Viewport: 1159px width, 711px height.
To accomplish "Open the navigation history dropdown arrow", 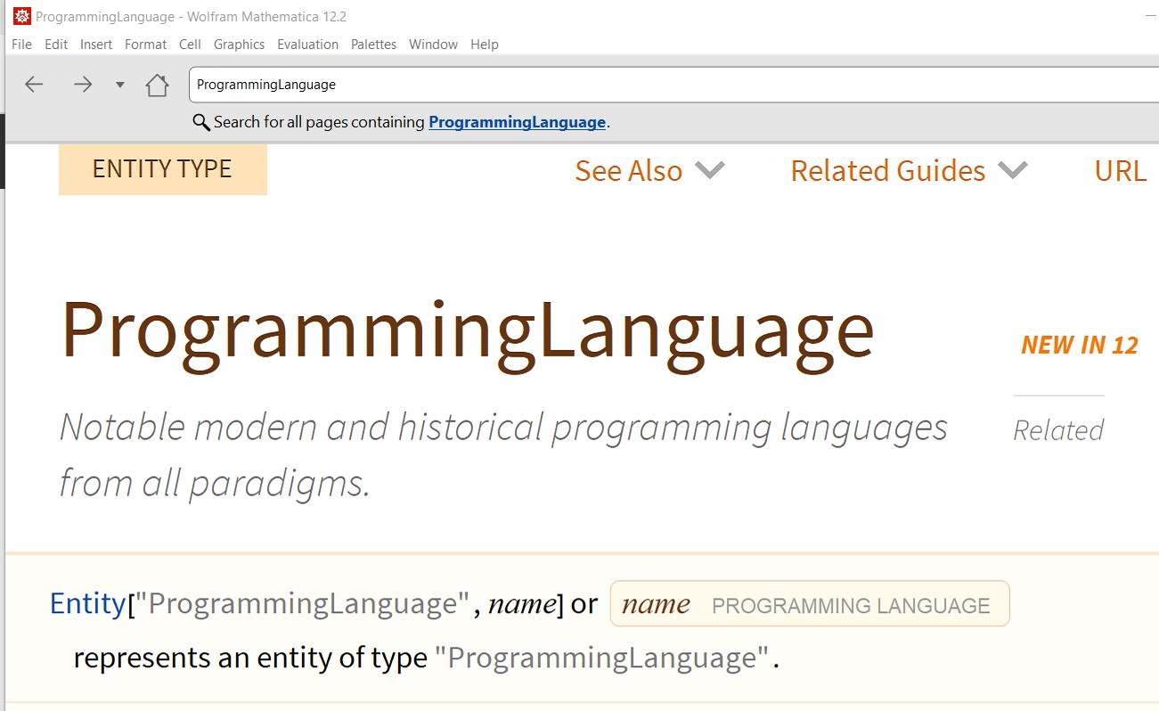I will pos(119,86).
